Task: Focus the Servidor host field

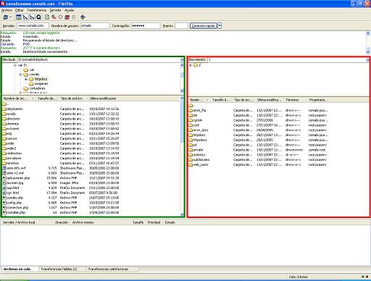Action: (33, 25)
